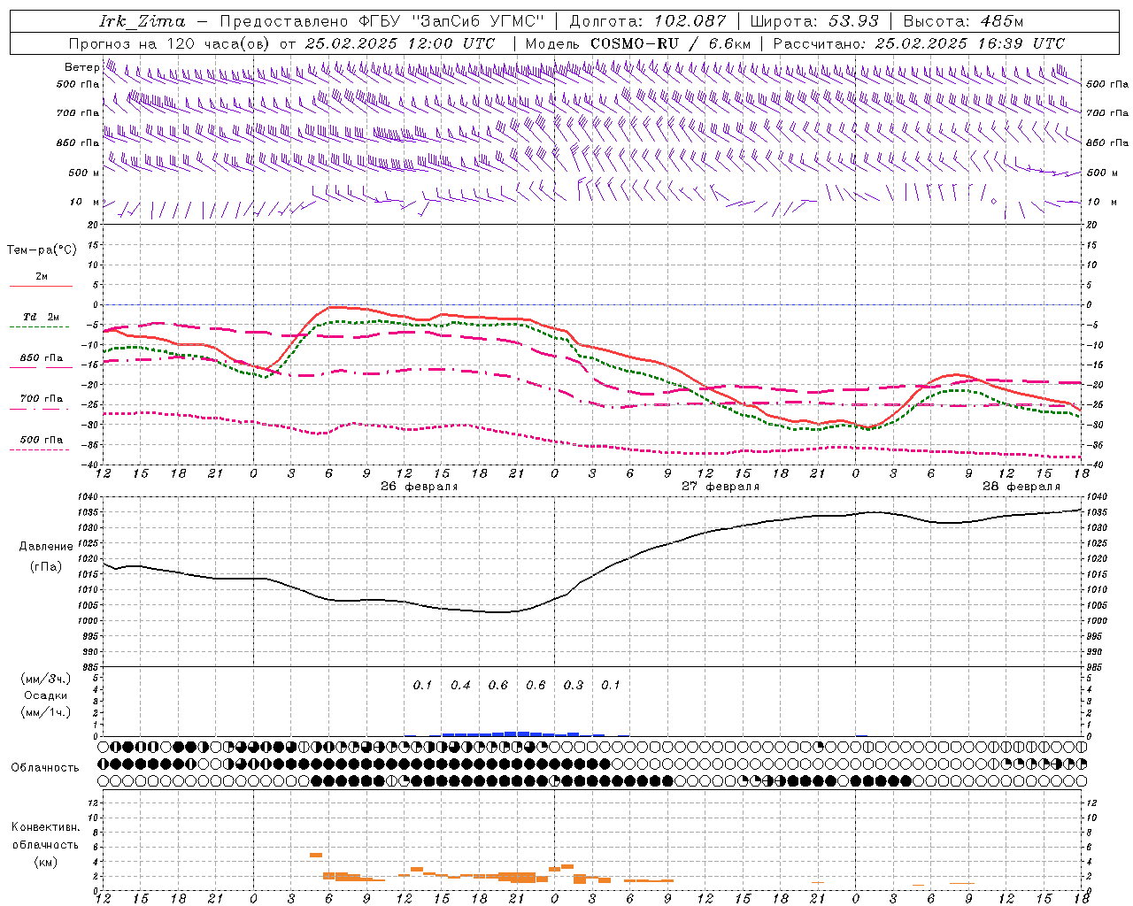
Task: Click the Irk_Zima station name in header
Action: tap(143, 21)
